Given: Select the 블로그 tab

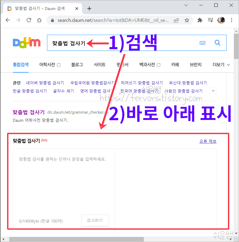Looking at the screenshot, I should pos(77,65).
